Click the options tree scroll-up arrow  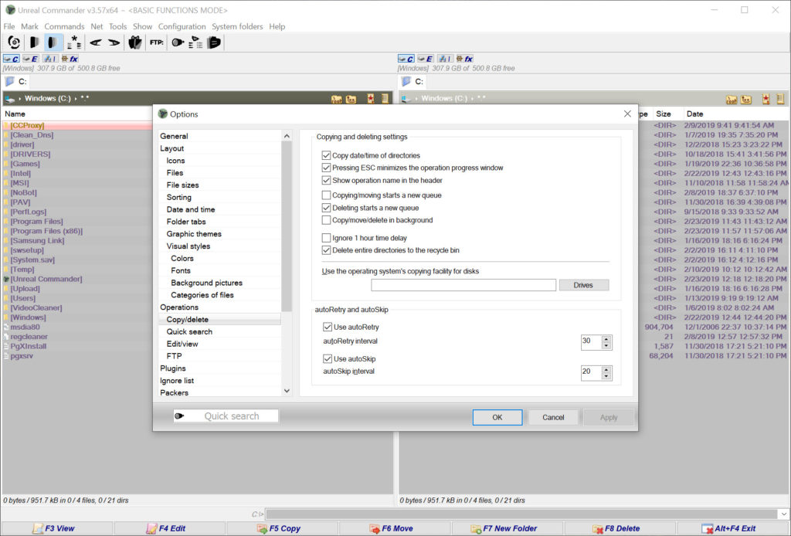pos(287,136)
